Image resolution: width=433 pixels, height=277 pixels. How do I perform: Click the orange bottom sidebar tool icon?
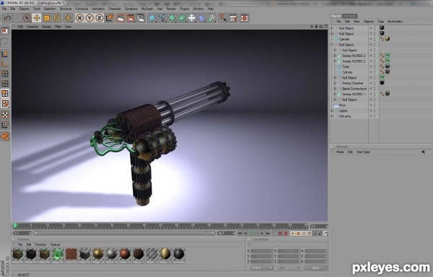5,136
